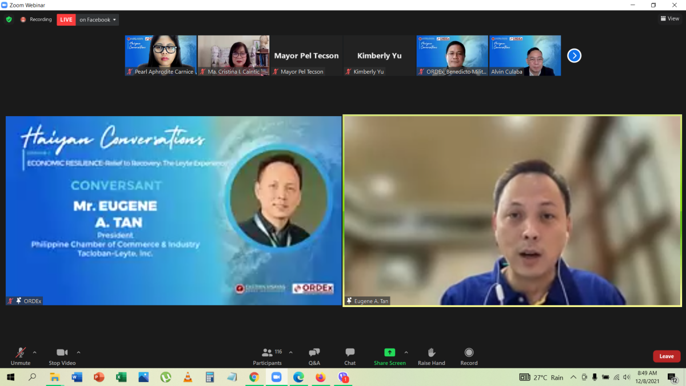Viewport: 686px width, 386px height.
Task: Open the Chat panel
Action: pyautogui.click(x=350, y=356)
